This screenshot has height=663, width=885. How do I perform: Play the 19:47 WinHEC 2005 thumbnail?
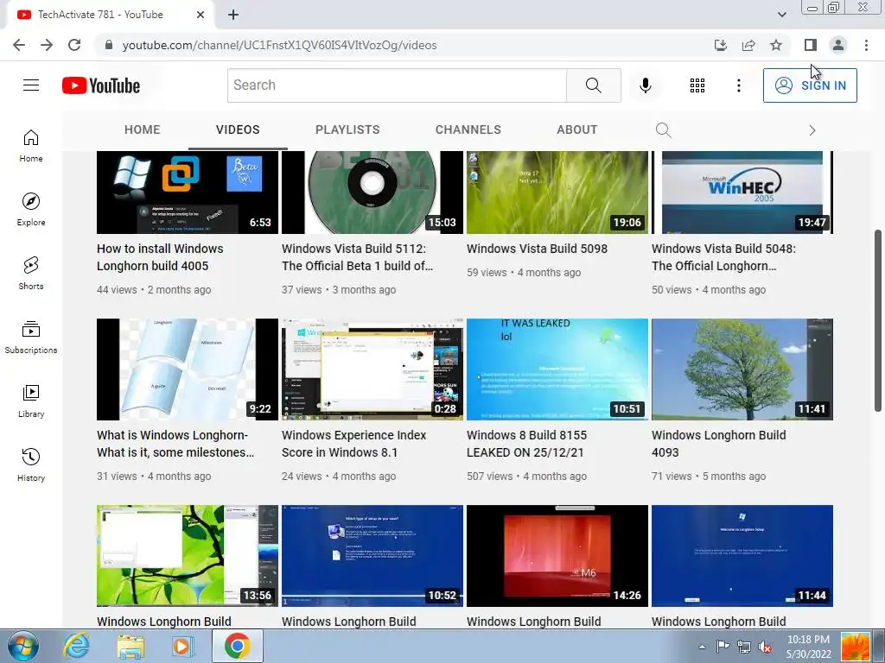742,193
